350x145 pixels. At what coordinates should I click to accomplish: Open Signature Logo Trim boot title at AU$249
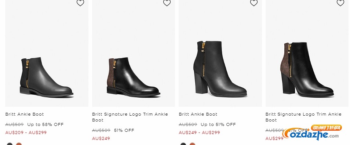(x=130, y=117)
